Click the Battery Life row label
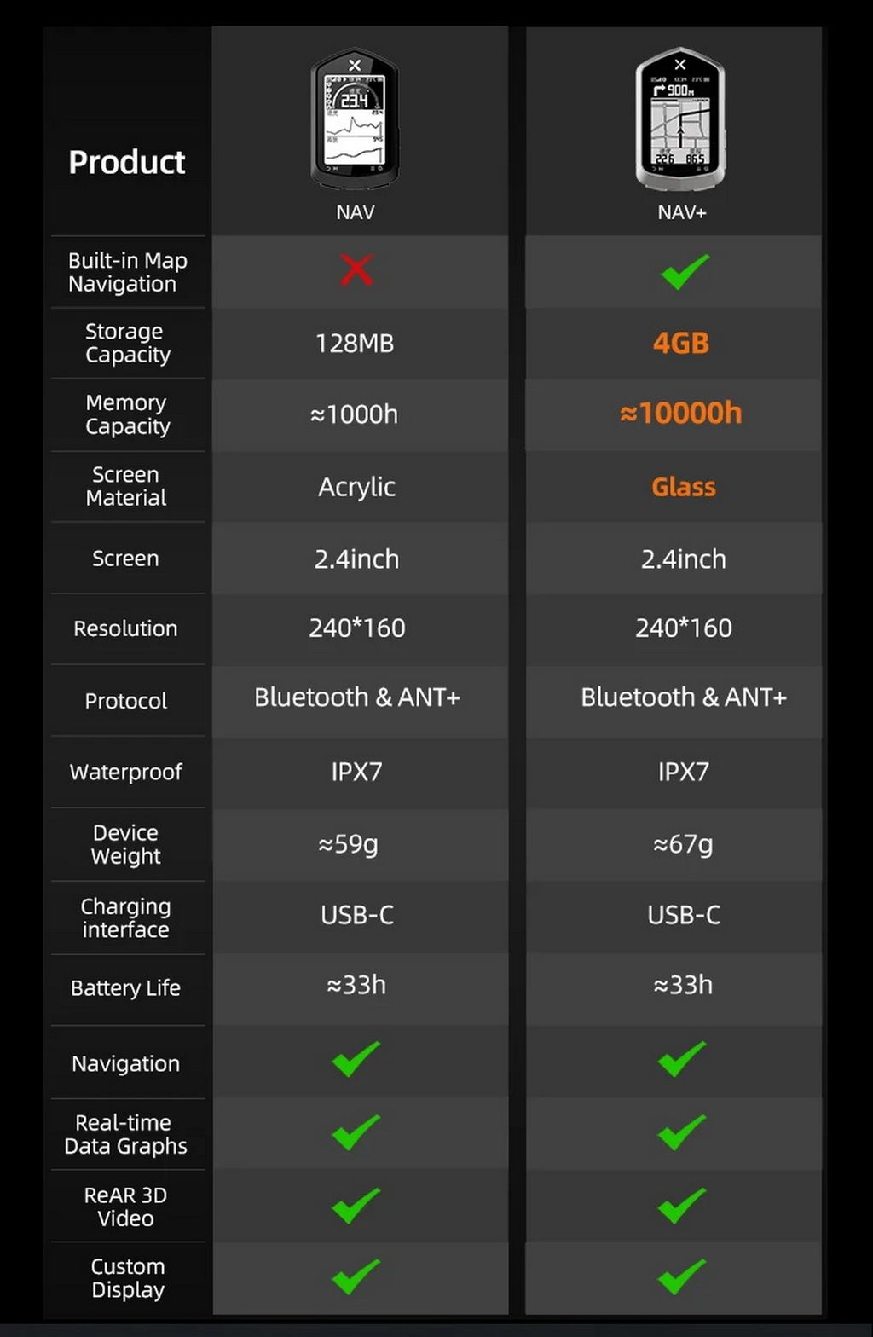This screenshot has height=1337, width=873. [x=126, y=988]
